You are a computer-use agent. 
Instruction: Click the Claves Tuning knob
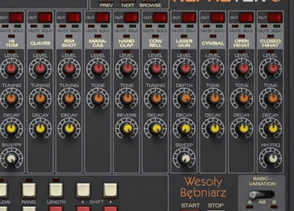[x=41, y=98]
